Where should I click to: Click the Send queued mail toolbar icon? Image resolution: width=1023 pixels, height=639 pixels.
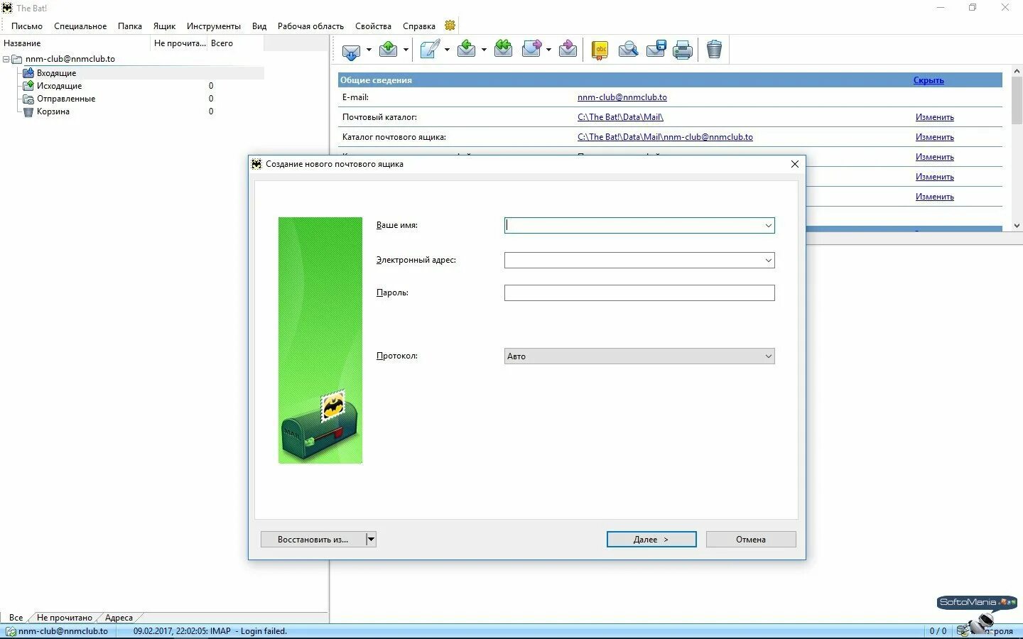coord(389,49)
